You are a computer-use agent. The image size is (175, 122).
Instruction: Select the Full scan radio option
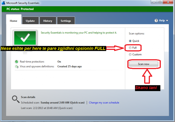coord(130,48)
